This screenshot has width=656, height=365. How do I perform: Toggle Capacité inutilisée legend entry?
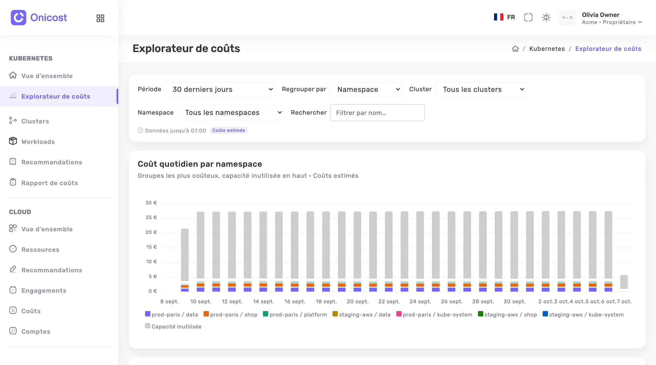click(173, 326)
